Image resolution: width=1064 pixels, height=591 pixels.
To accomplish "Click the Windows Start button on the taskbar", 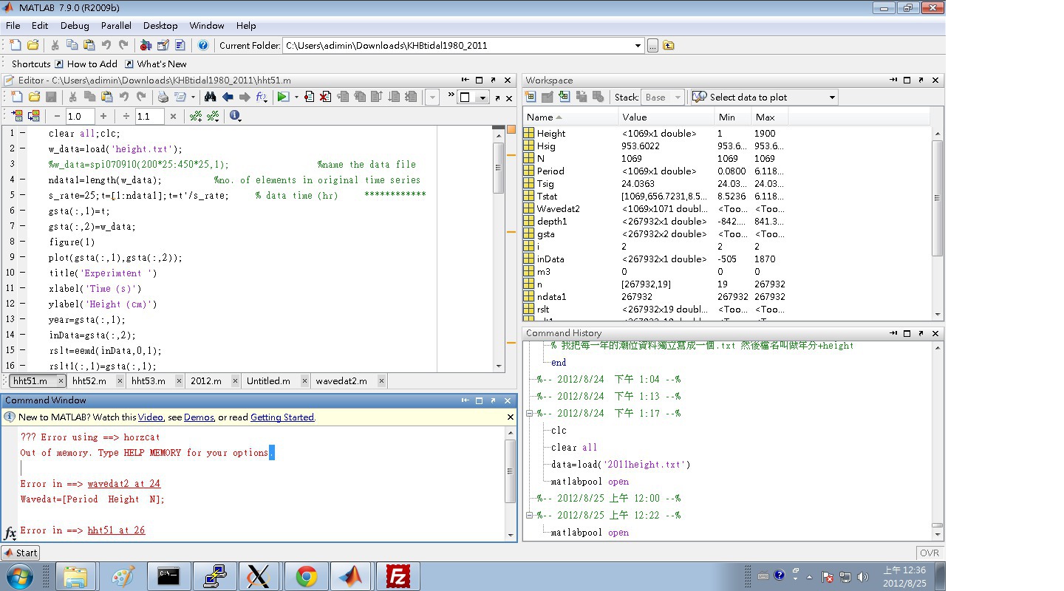I will pos(18,575).
